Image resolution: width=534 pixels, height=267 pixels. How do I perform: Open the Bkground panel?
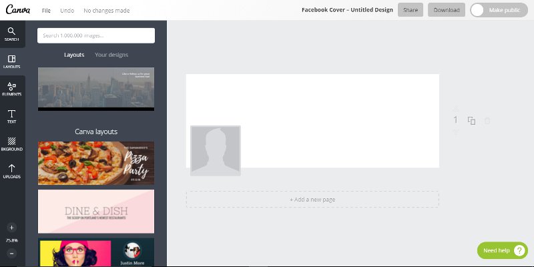12,144
